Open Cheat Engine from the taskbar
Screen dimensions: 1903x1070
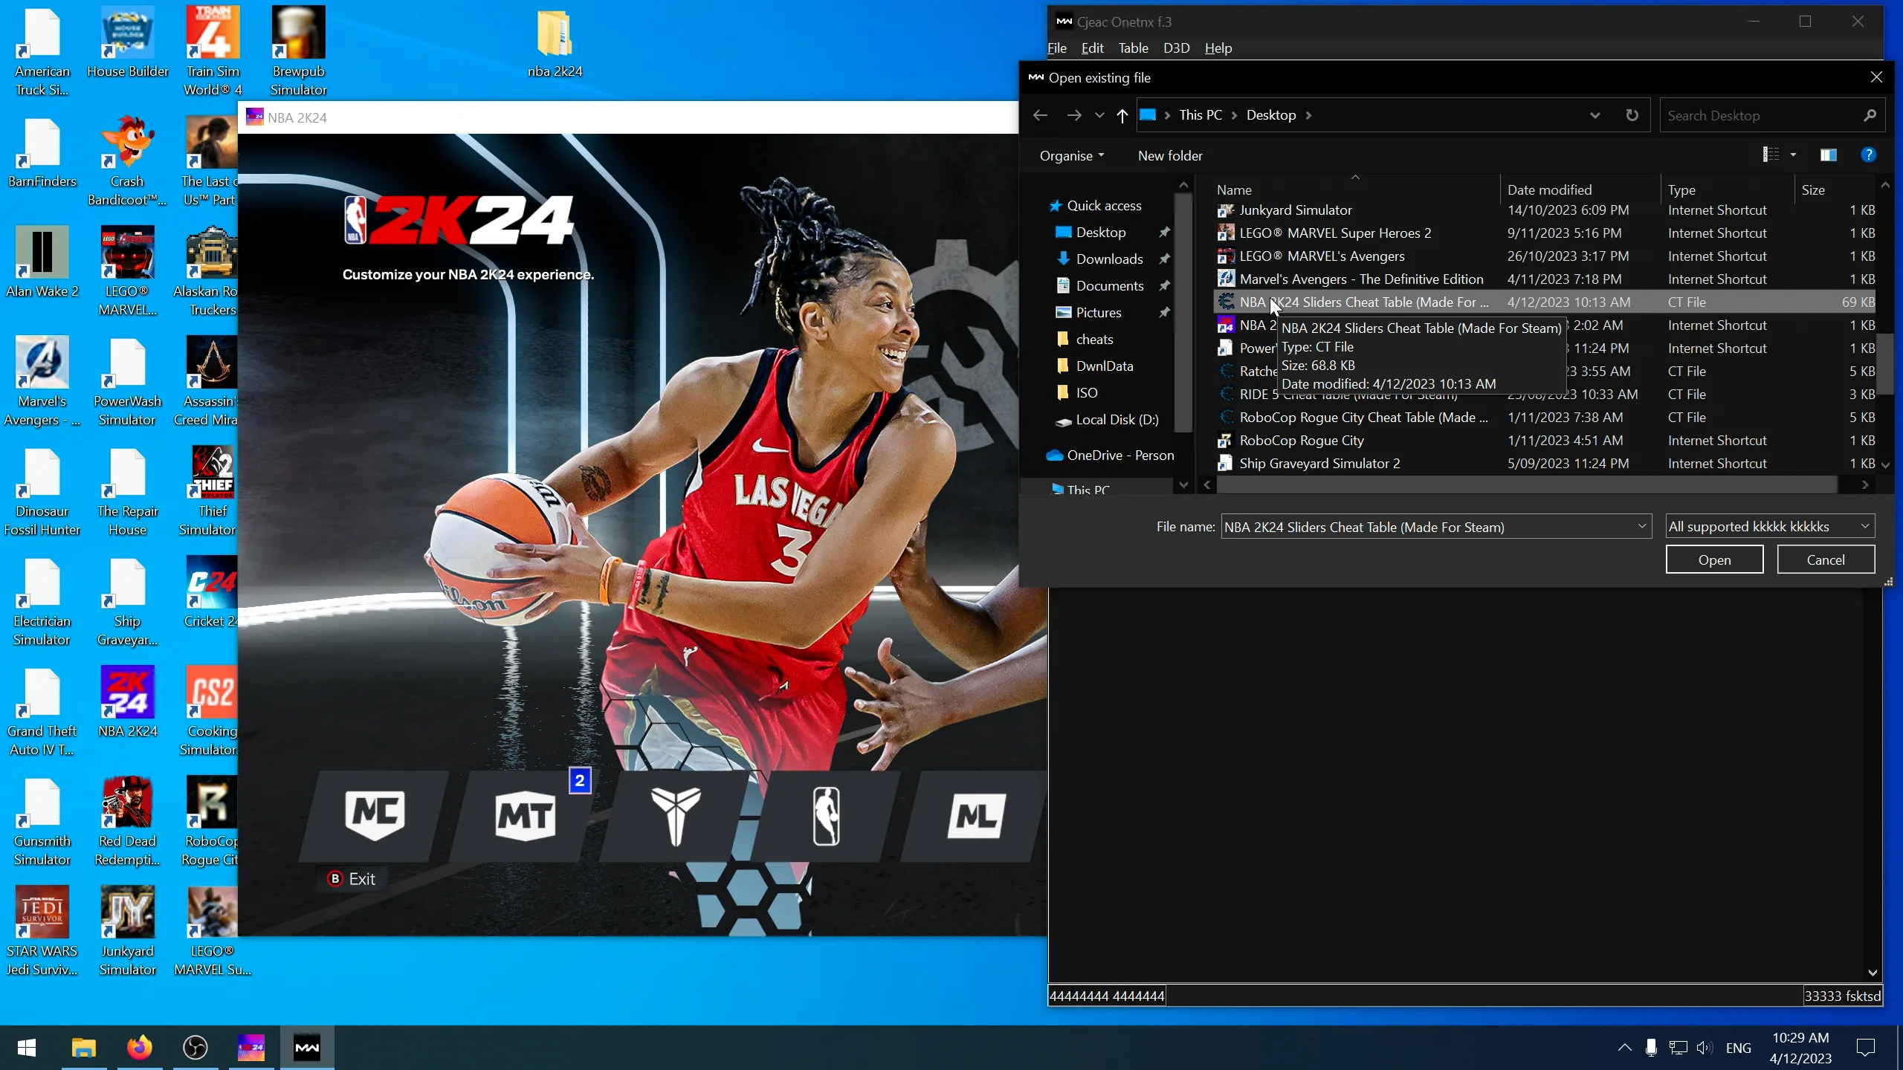tap(307, 1047)
